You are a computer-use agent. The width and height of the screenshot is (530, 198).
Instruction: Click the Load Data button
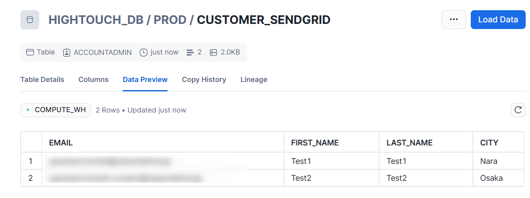coord(498,20)
